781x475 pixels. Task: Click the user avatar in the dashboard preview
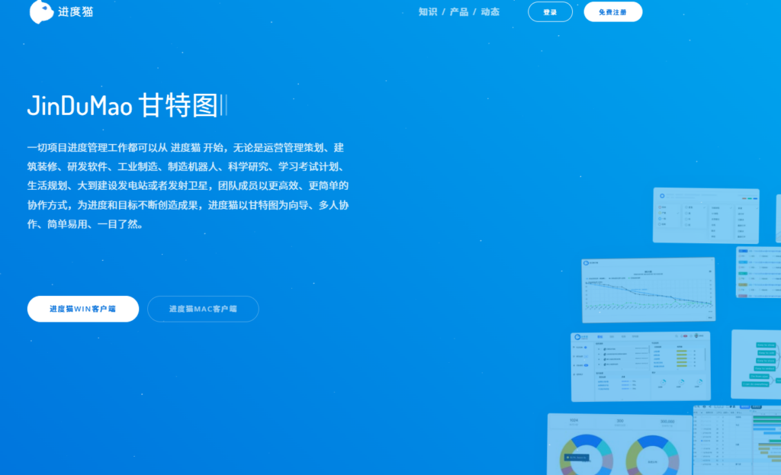(x=696, y=336)
